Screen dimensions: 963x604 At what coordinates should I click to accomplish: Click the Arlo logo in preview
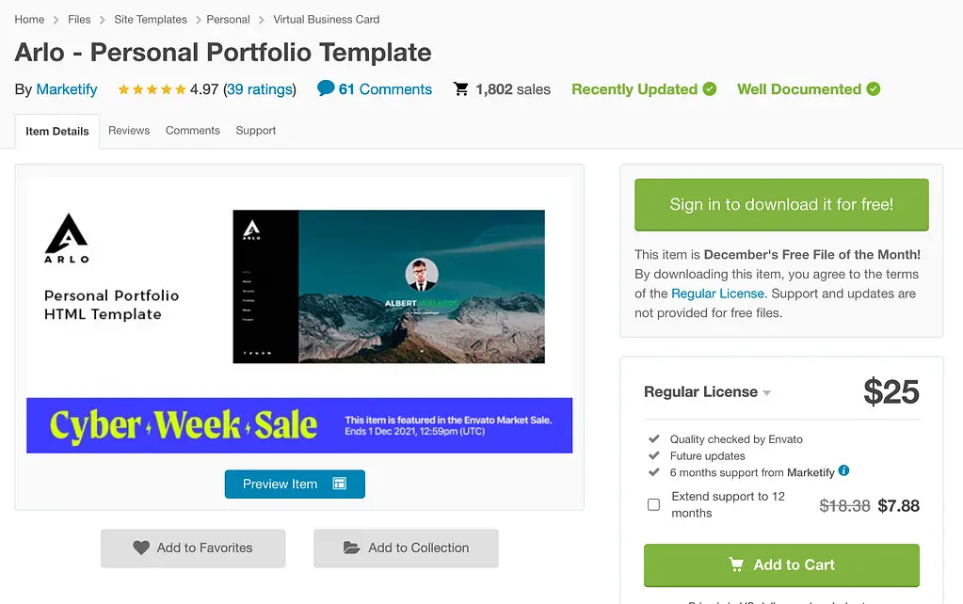point(67,238)
